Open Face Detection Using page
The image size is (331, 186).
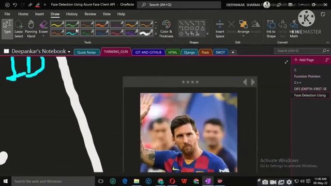(310, 95)
